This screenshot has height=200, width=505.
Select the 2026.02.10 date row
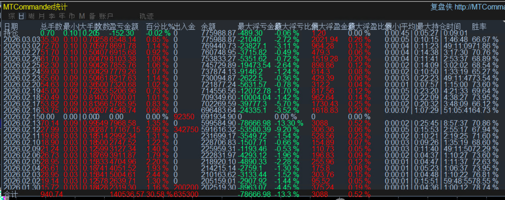tap(22, 143)
